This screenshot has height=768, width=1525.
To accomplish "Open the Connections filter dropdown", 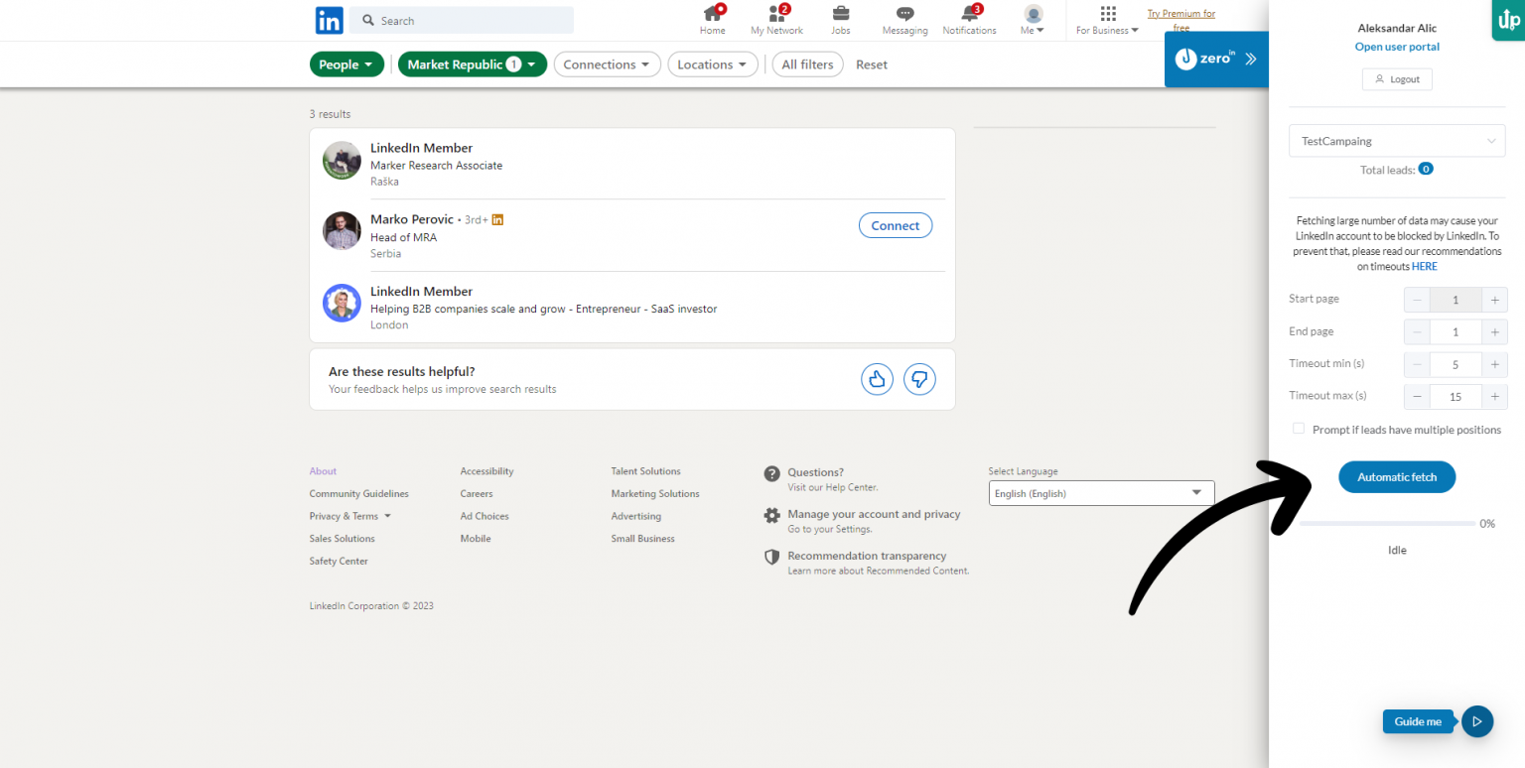I will pos(607,64).
